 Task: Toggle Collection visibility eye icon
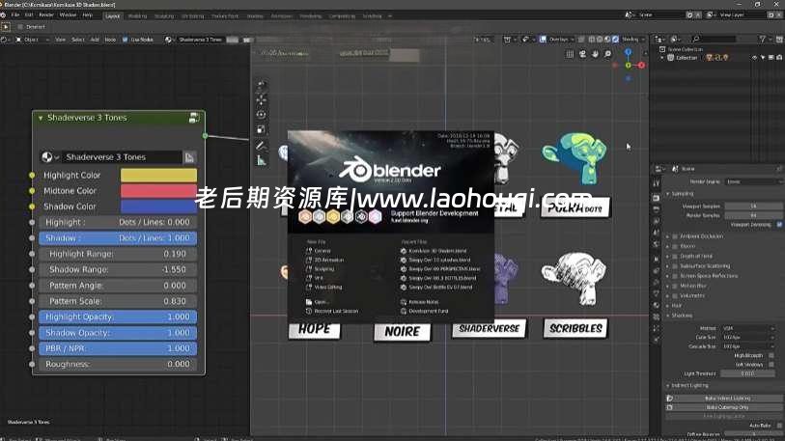754,58
